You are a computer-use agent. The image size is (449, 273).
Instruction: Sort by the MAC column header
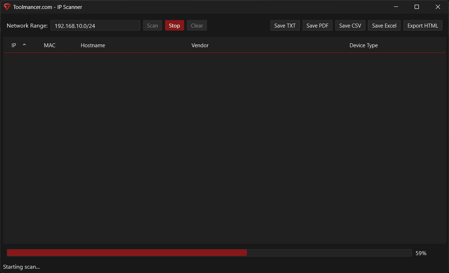[49, 45]
